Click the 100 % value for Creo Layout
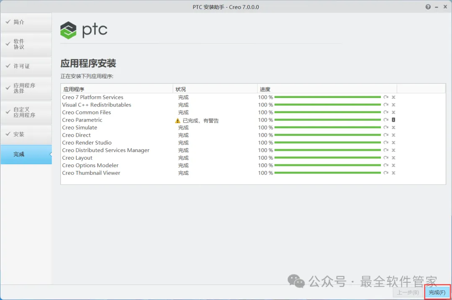The width and height of the screenshot is (452, 300). click(x=265, y=158)
